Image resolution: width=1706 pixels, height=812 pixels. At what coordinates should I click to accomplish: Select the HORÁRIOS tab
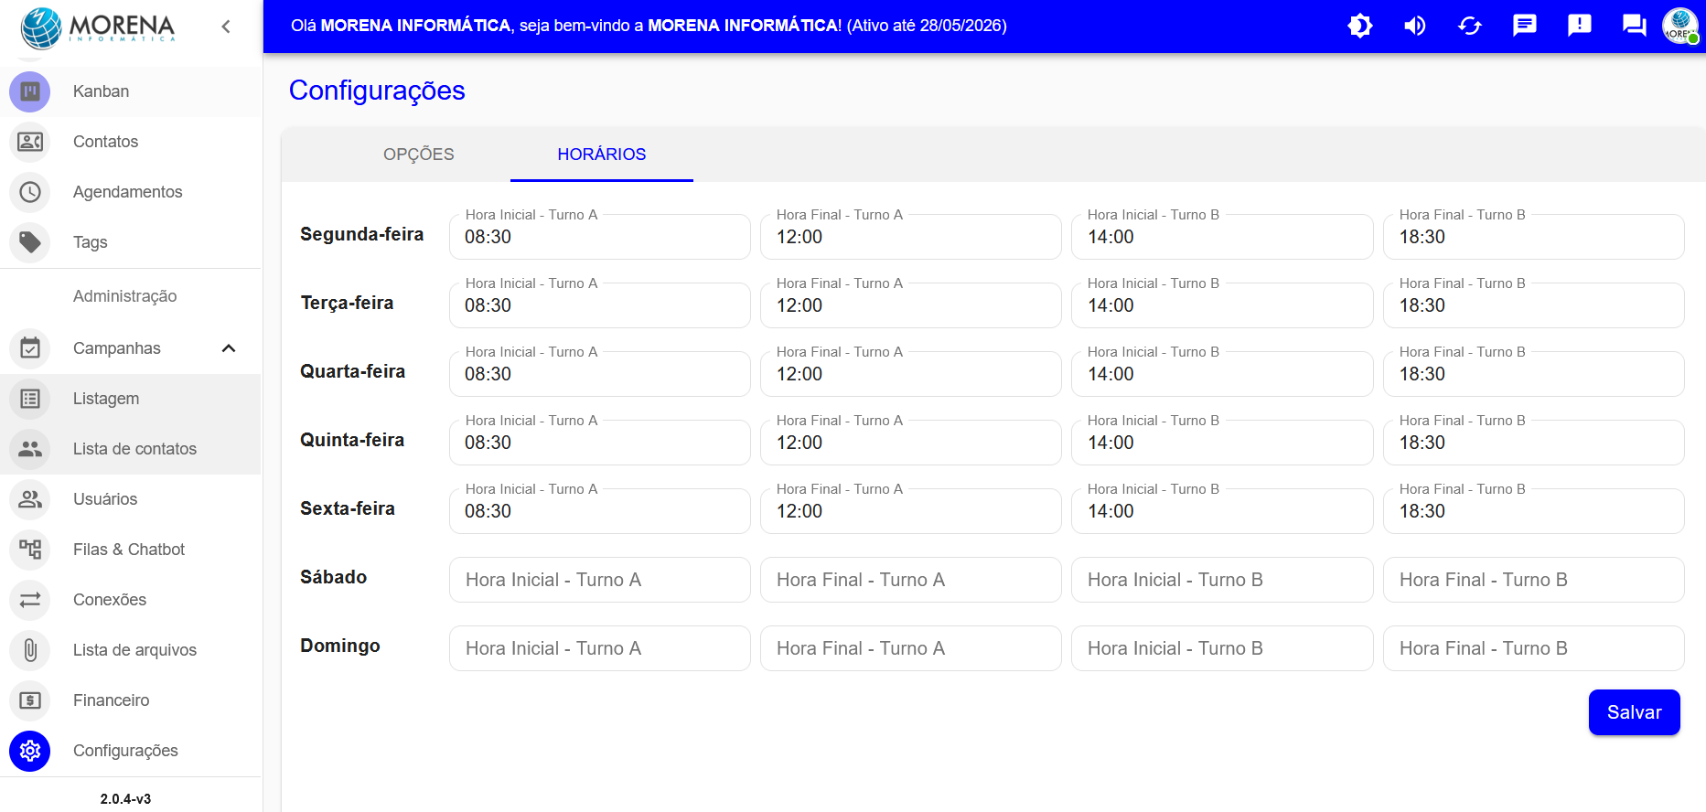601,155
